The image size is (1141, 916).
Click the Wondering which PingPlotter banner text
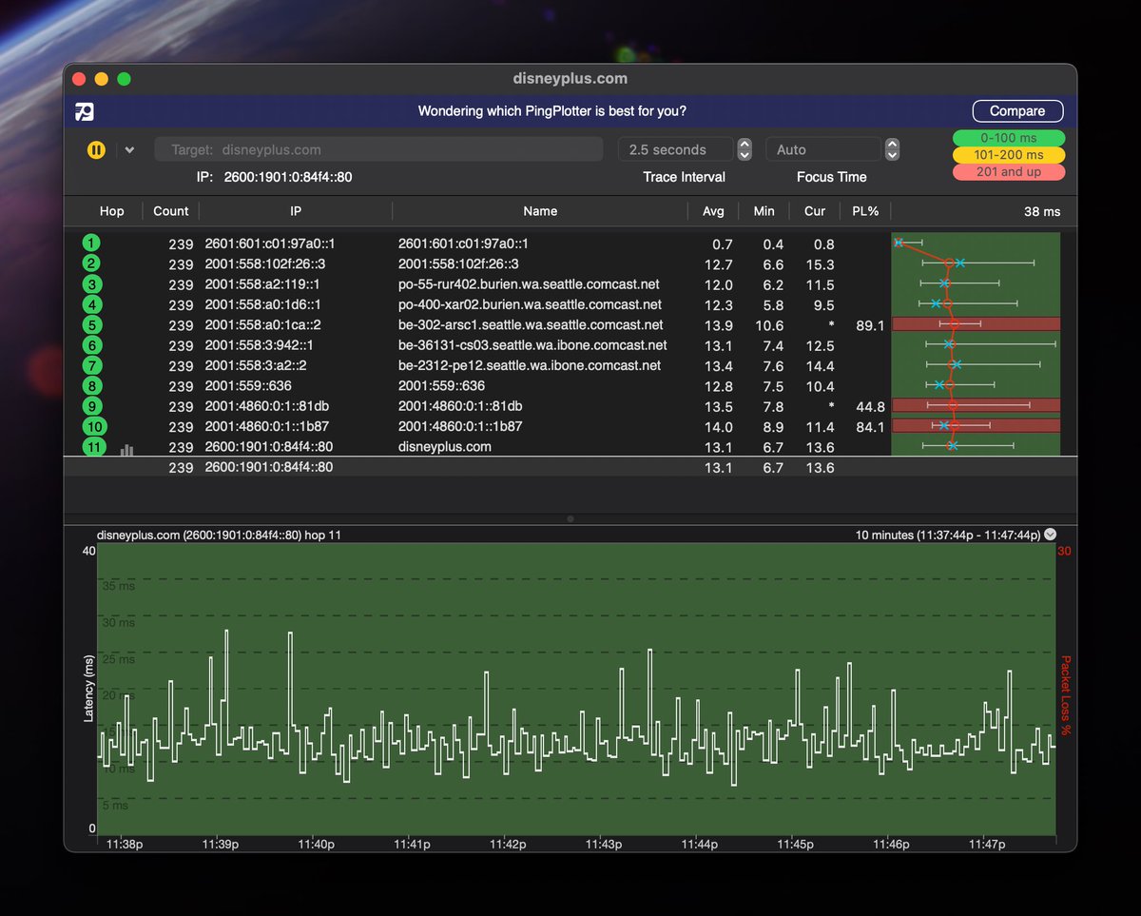coord(552,111)
